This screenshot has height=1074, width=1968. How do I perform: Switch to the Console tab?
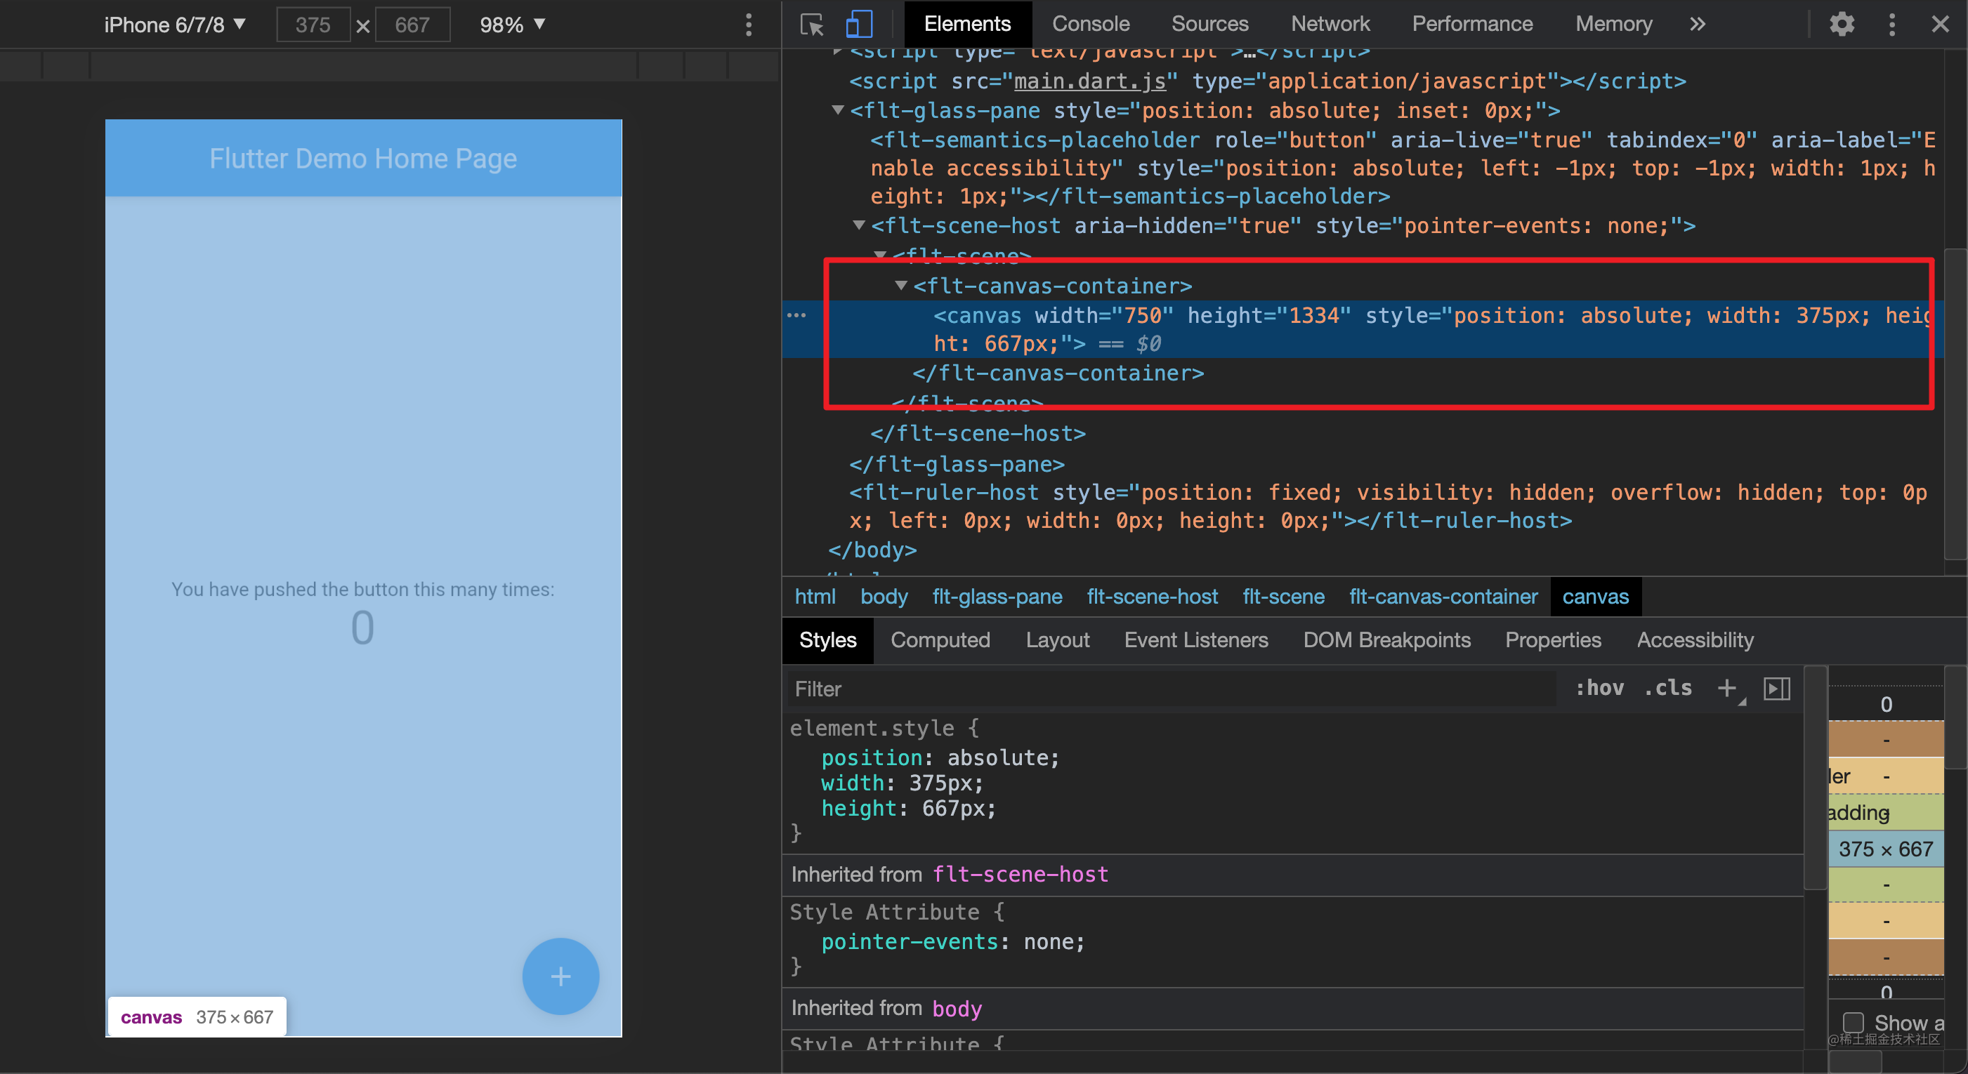point(1090,25)
